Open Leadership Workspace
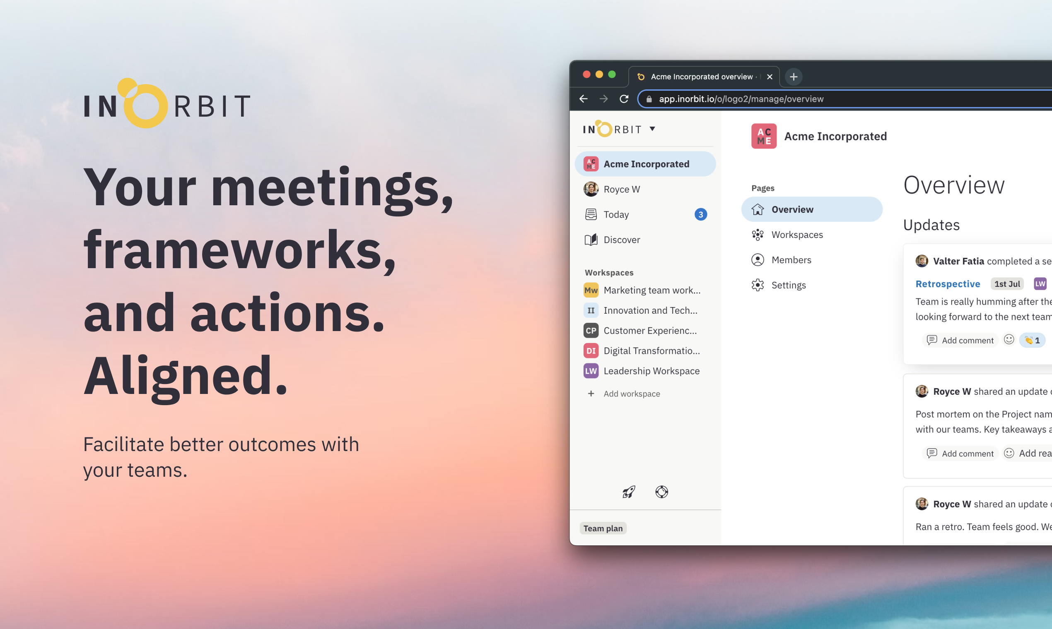 [645, 371]
